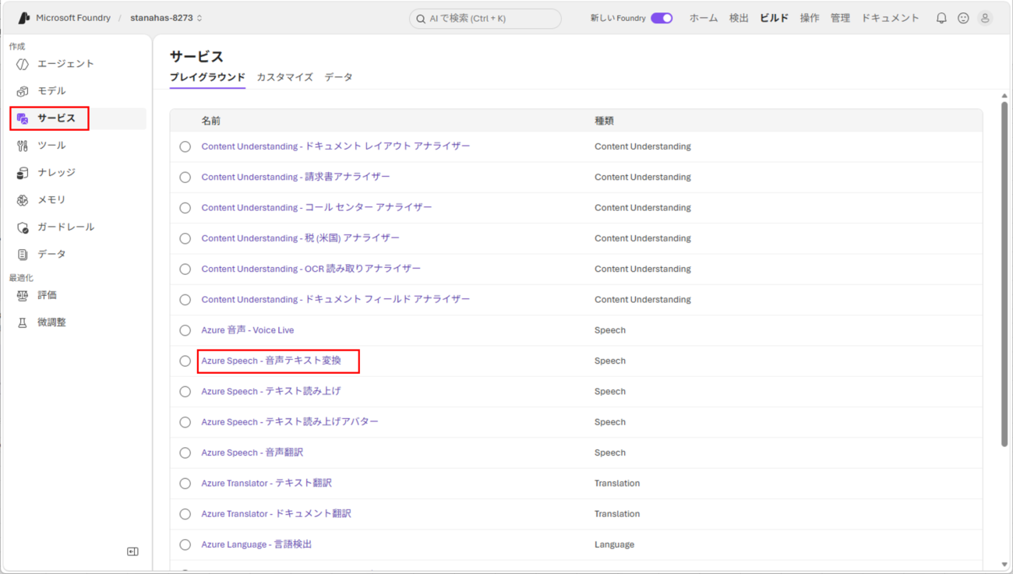Open the ガードレール shield icon

pos(23,227)
